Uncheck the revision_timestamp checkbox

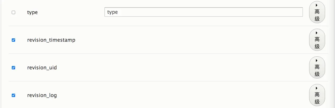tap(14, 40)
